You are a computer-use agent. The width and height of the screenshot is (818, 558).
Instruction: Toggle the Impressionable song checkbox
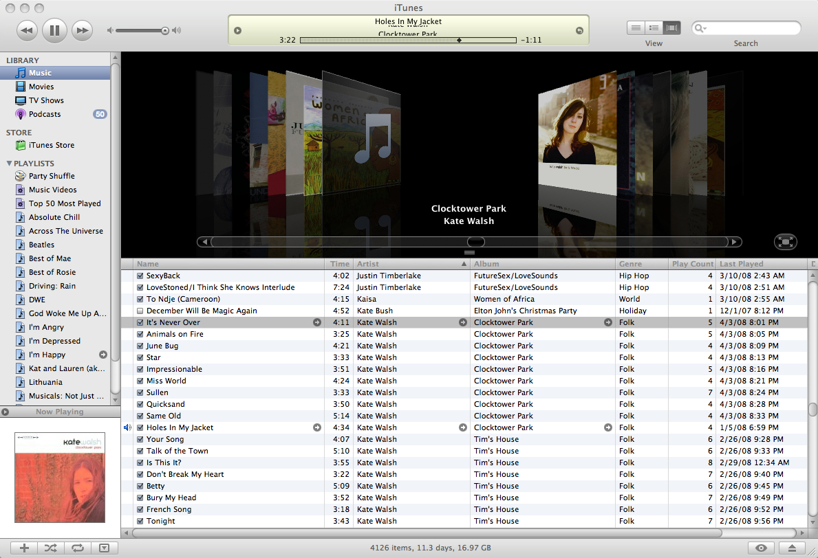(x=140, y=370)
